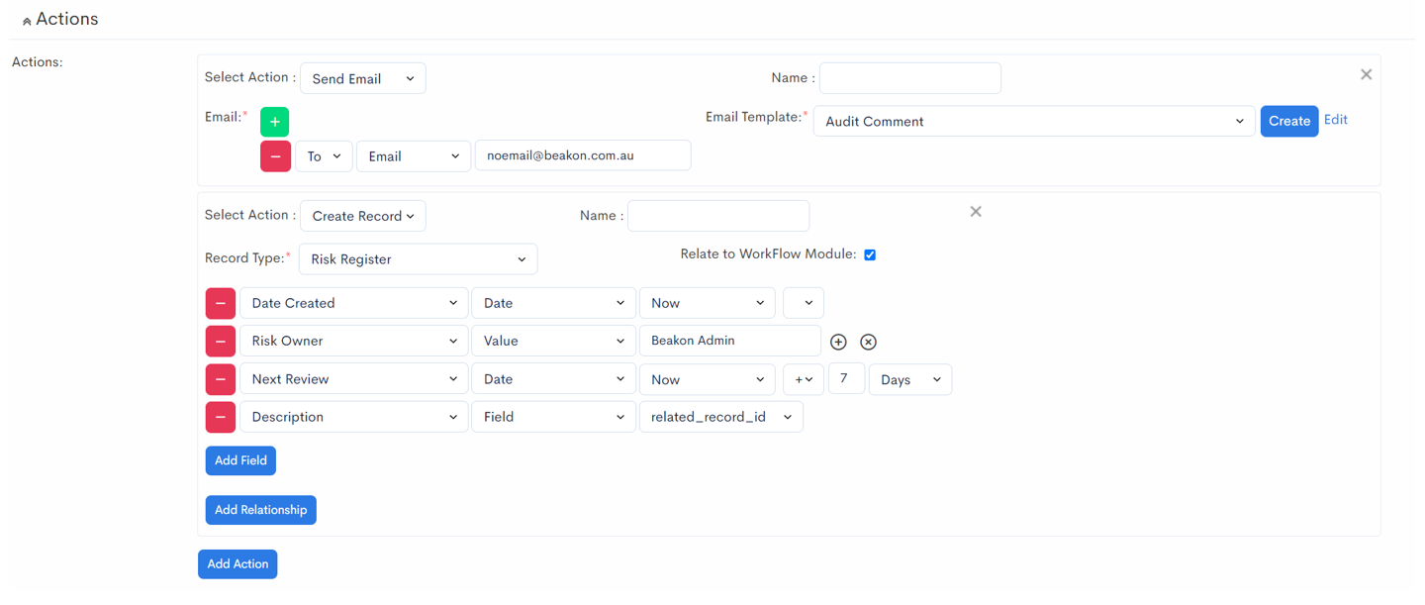Click the noemail@beakon.com.au email field
The width and height of the screenshot is (1425, 605).
pos(583,155)
